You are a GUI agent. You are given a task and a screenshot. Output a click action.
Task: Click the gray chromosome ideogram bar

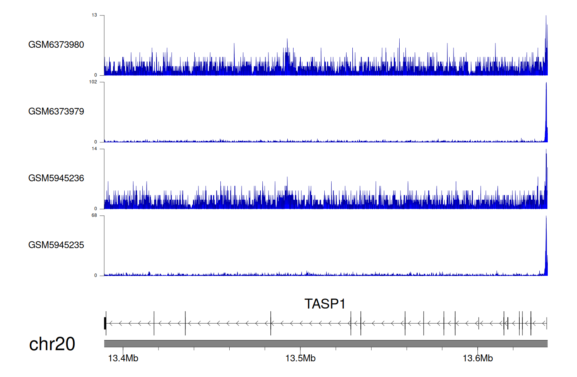tap(325, 344)
